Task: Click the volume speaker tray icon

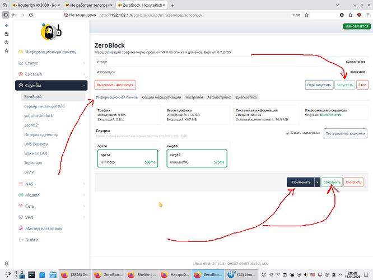Action: (x=306, y=275)
